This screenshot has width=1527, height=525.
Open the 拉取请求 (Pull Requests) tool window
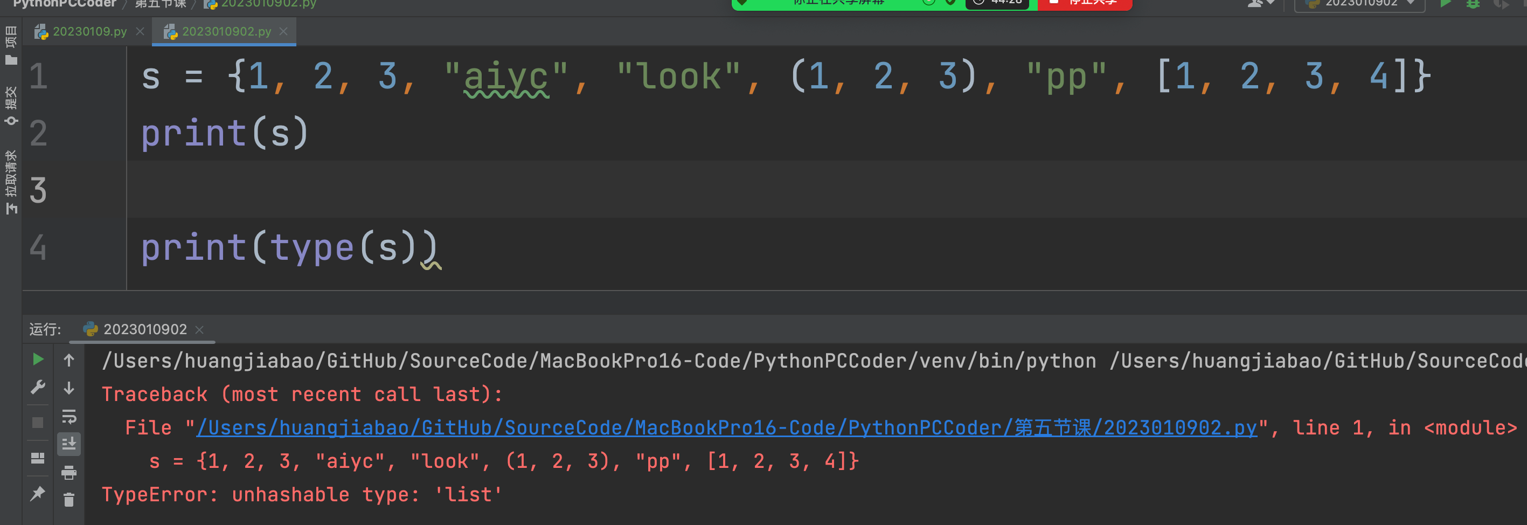click(x=11, y=182)
